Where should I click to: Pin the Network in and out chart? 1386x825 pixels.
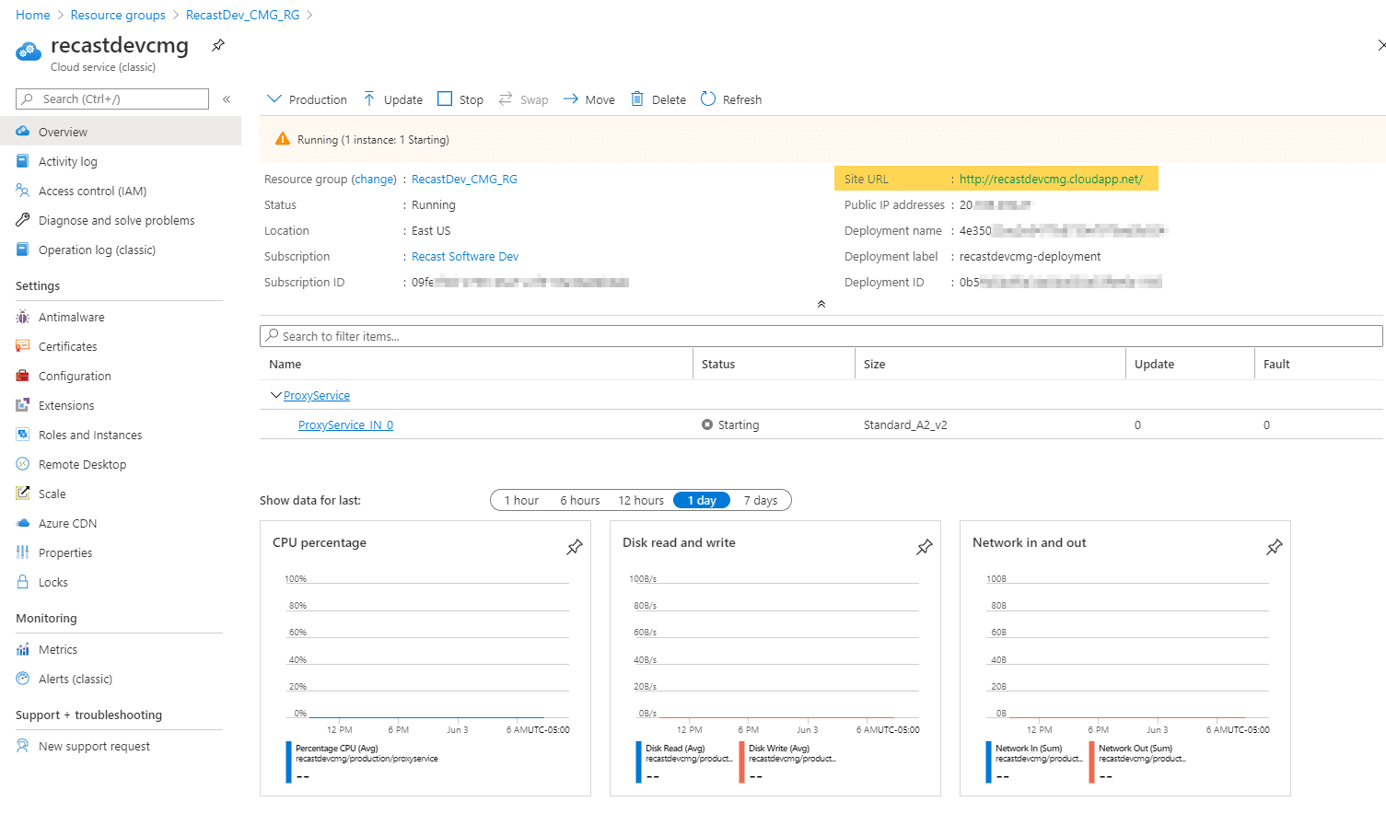pos(1274,547)
